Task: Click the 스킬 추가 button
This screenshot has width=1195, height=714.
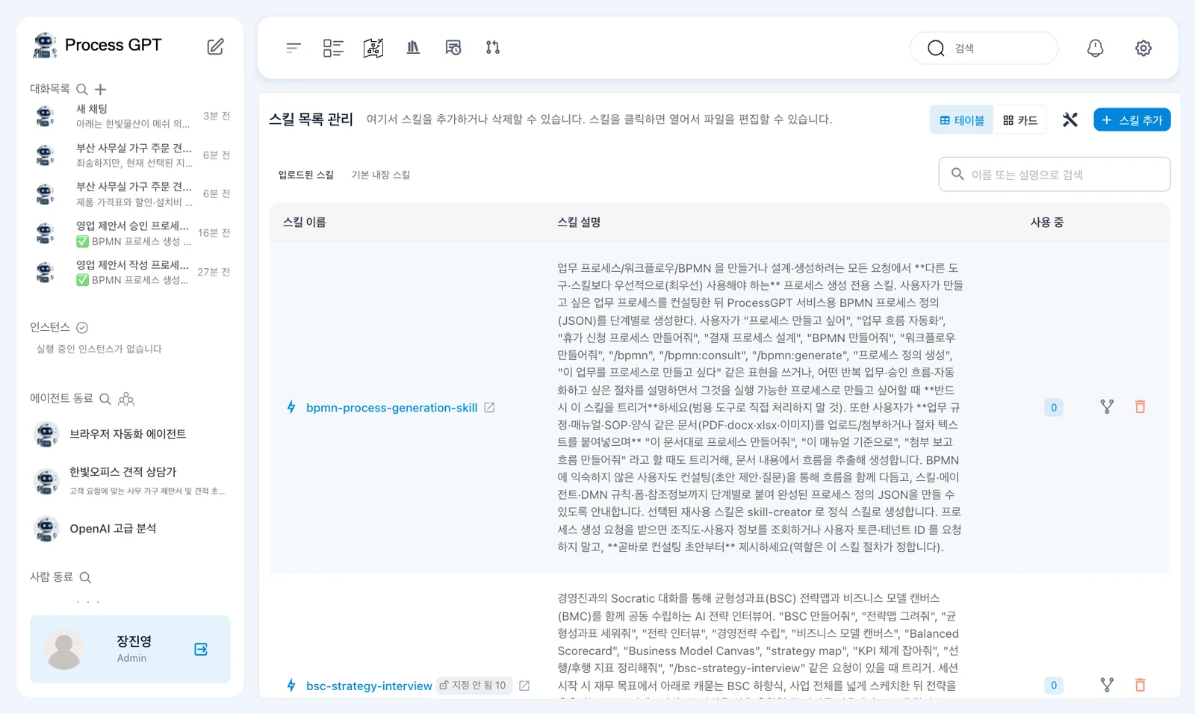Action: point(1132,119)
